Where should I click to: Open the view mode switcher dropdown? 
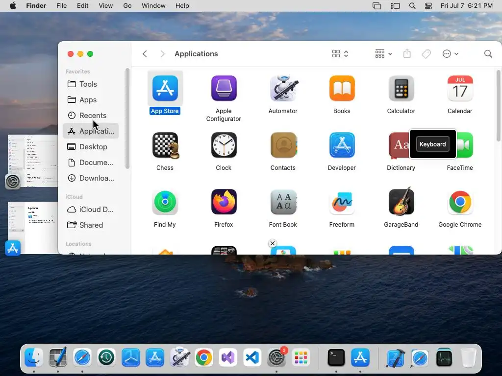[340, 54]
